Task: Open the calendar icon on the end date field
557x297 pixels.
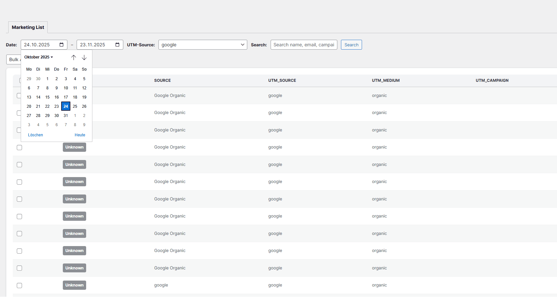Action: pyautogui.click(x=117, y=44)
